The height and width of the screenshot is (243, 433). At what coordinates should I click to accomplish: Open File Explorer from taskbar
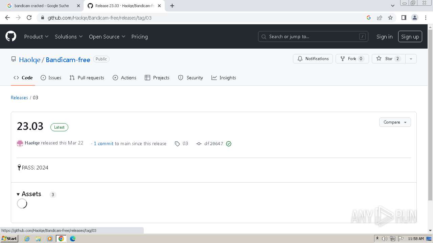pyautogui.click(x=38, y=239)
